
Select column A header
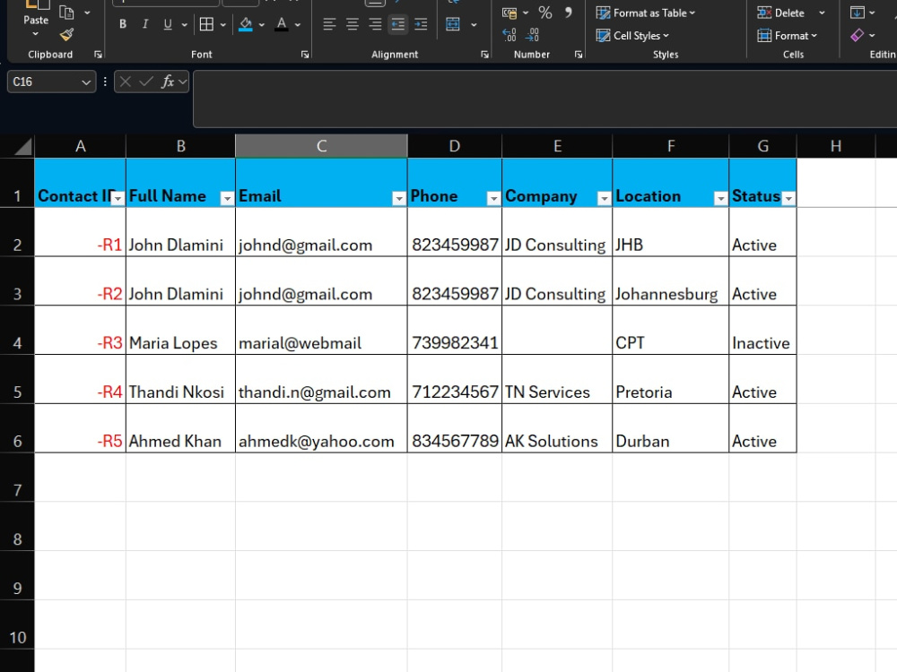80,146
